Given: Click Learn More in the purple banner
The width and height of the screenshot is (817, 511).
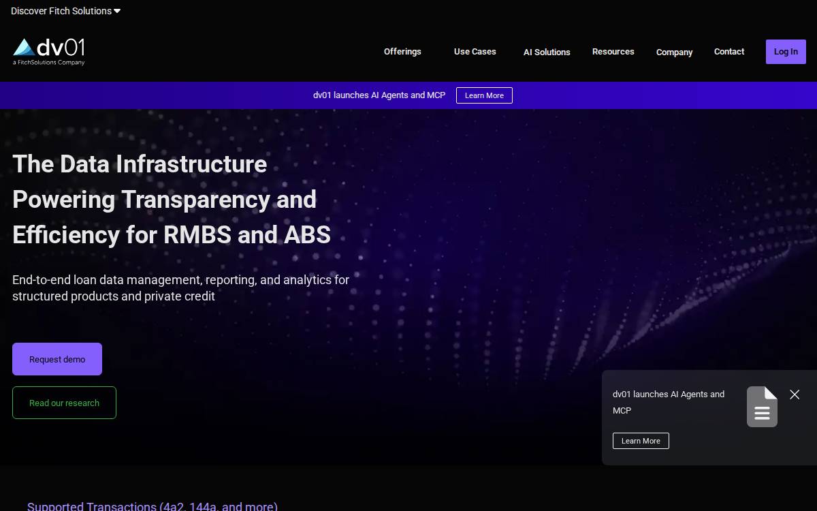Looking at the screenshot, I should (484, 95).
